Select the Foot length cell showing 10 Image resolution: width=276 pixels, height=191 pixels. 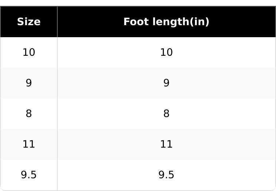(x=166, y=52)
